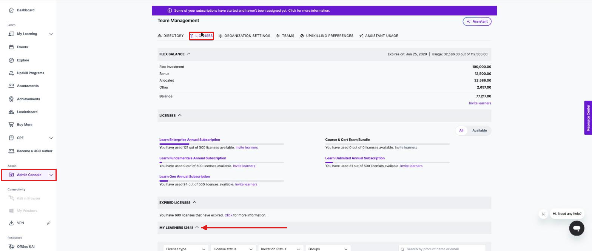Expand the My Learning chevron
Image resolution: width=592 pixels, height=251 pixels.
coord(51,34)
